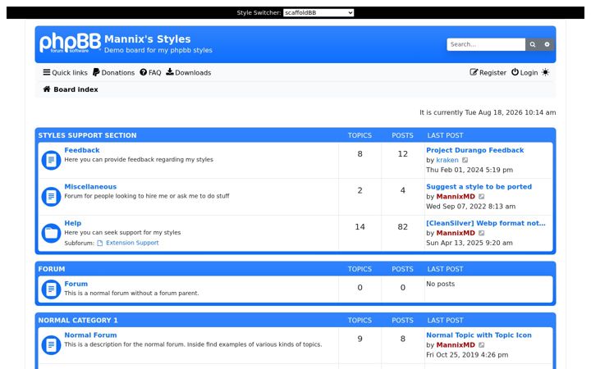591x369 pixels.
Task: Focus the Search input field
Action: (486, 44)
